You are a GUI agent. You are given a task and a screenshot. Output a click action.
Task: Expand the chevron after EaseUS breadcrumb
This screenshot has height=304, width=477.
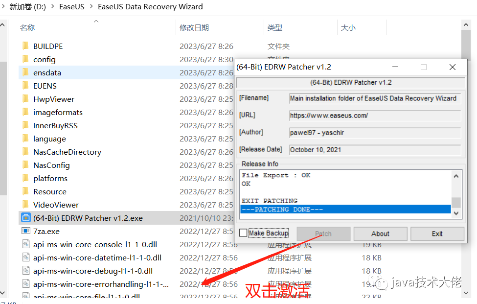[x=91, y=6]
